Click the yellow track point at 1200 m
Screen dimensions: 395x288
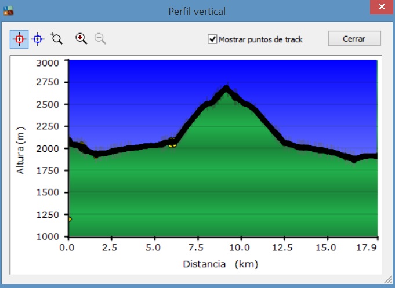pyautogui.click(x=69, y=219)
